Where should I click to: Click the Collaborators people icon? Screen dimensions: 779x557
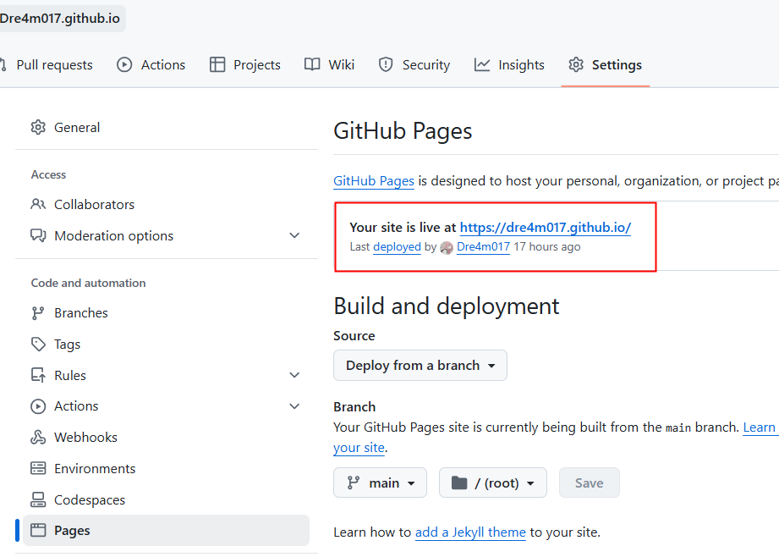tap(38, 204)
